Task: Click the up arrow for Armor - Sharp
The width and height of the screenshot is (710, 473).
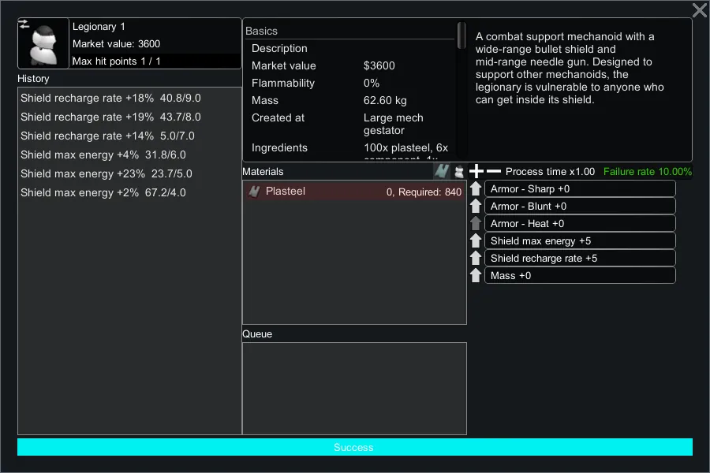Action: pos(476,189)
